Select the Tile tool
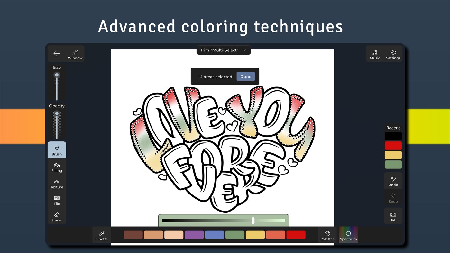 (57, 201)
